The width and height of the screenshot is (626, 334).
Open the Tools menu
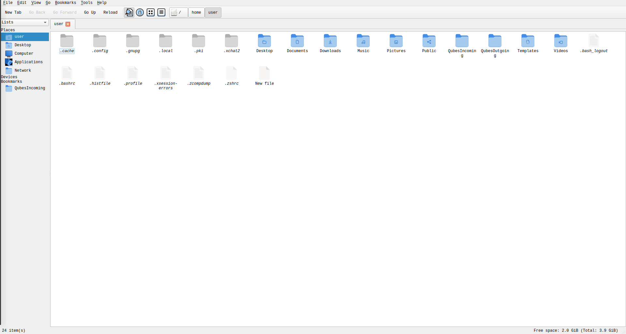pyautogui.click(x=86, y=3)
